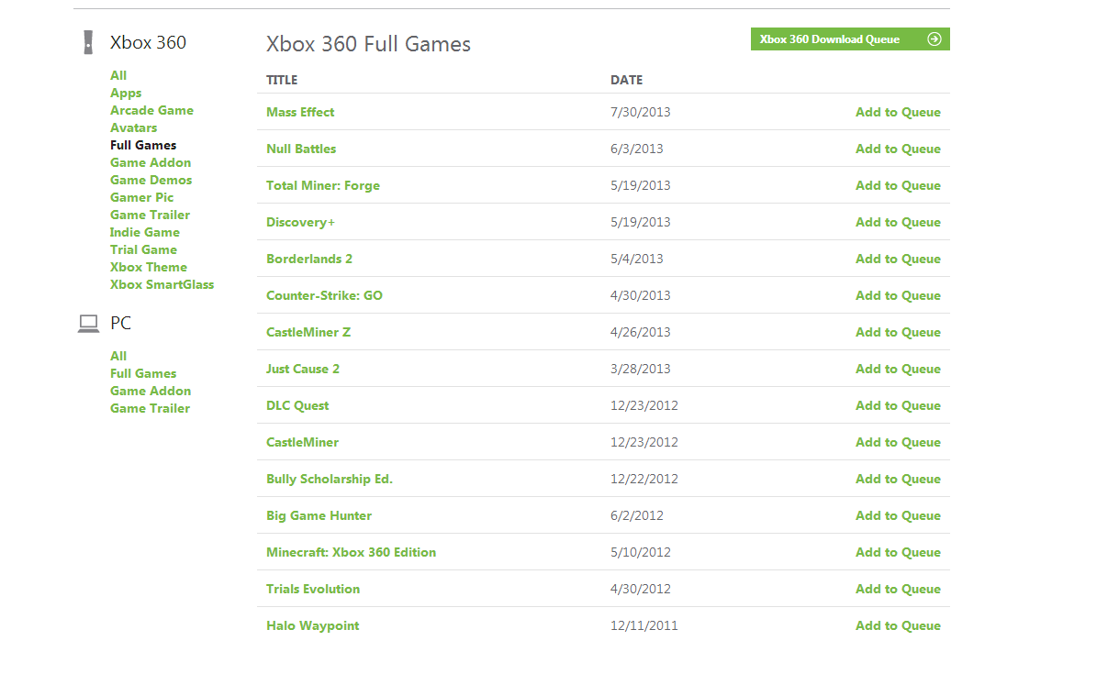The height and width of the screenshot is (685, 1108).
Task: Add Minecraft: Xbox 360 Edition to queue
Action: (x=898, y=552)
